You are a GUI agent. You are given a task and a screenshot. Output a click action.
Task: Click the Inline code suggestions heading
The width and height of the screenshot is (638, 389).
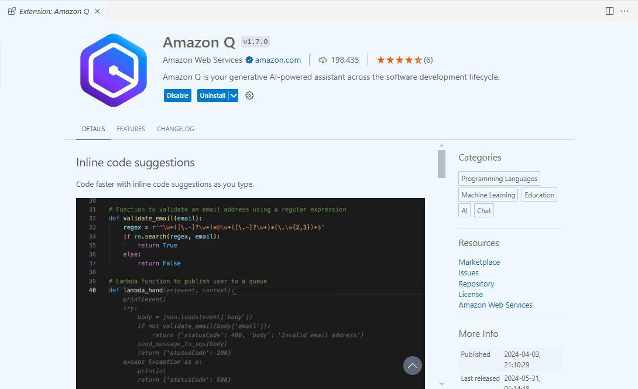135,162
